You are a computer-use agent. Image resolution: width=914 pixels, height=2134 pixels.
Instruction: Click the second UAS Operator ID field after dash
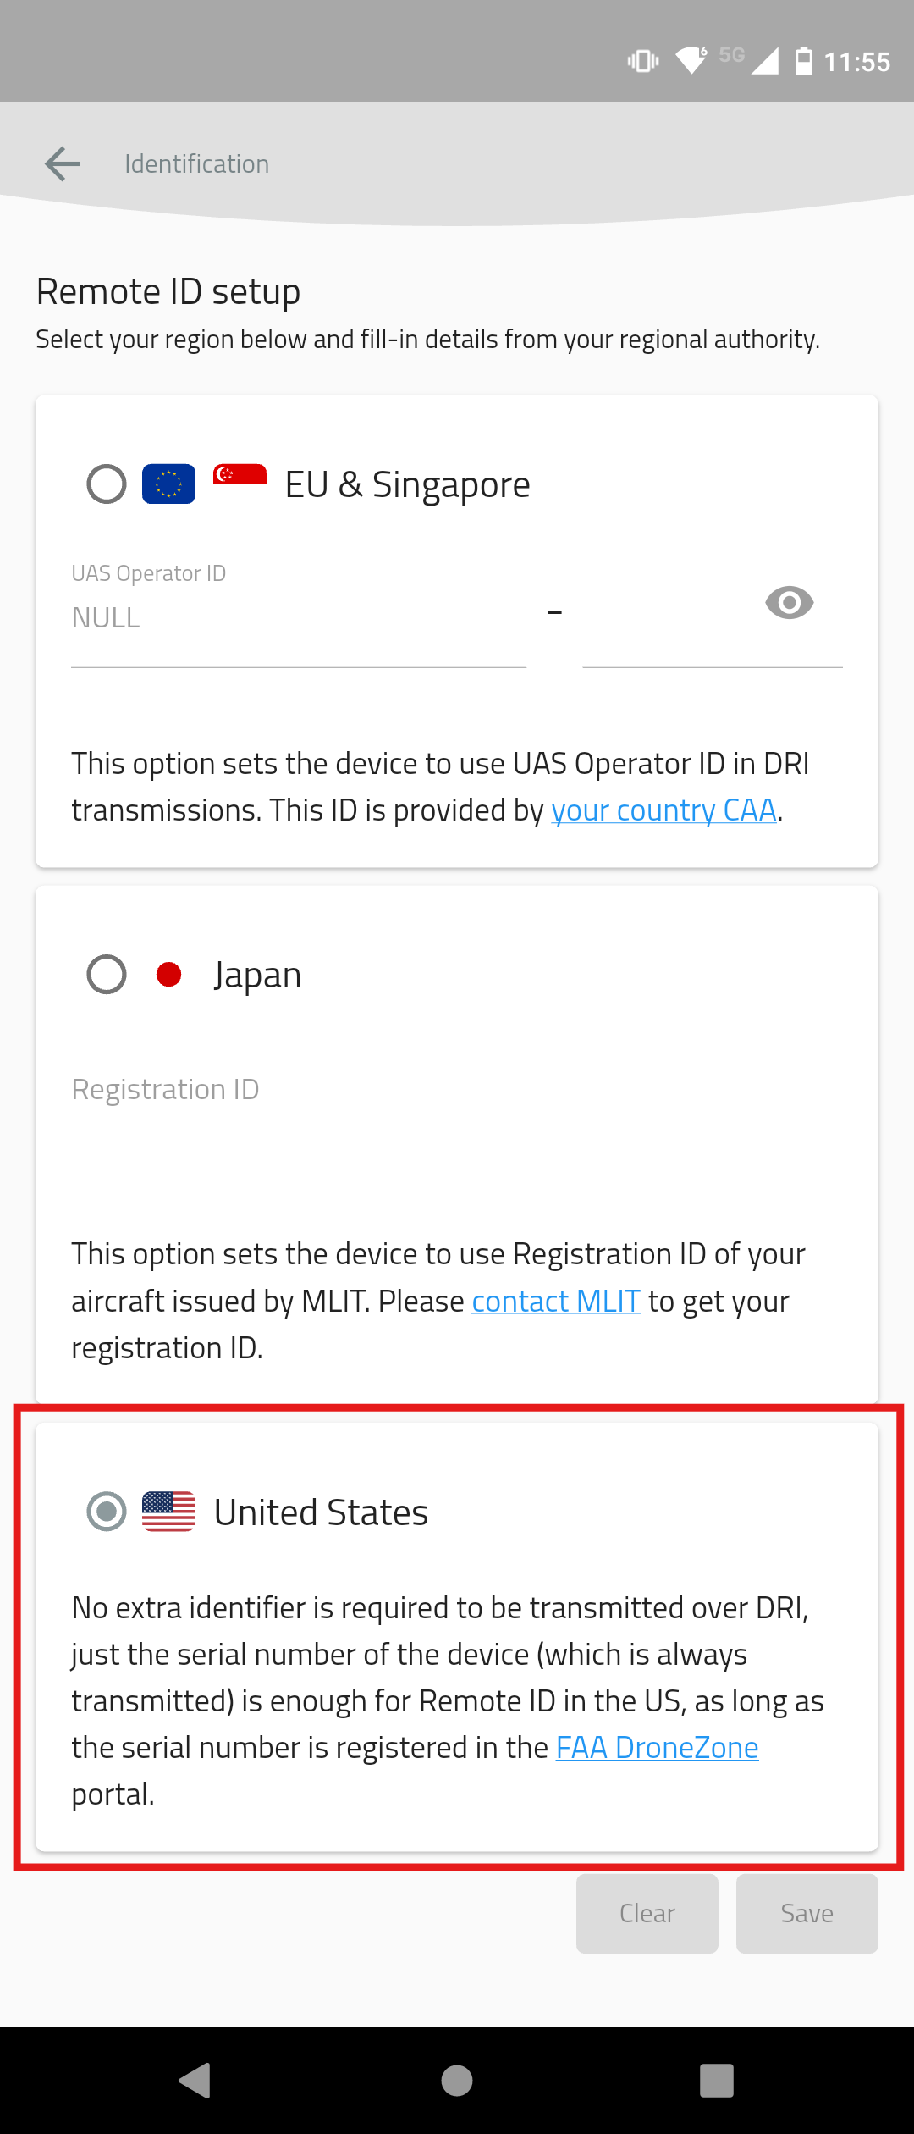(669, 627)
